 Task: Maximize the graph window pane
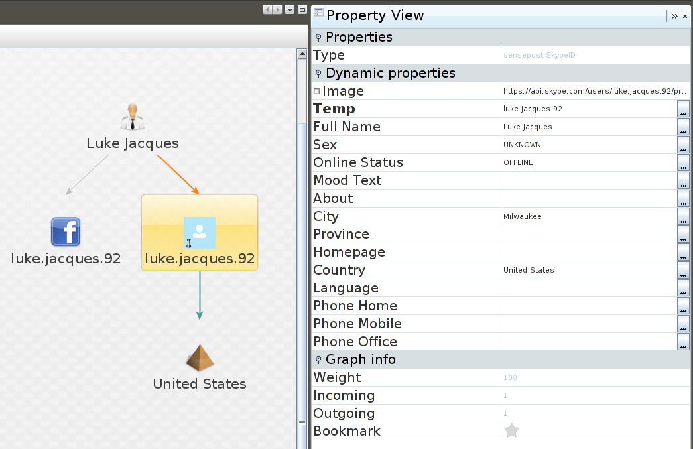302,9
